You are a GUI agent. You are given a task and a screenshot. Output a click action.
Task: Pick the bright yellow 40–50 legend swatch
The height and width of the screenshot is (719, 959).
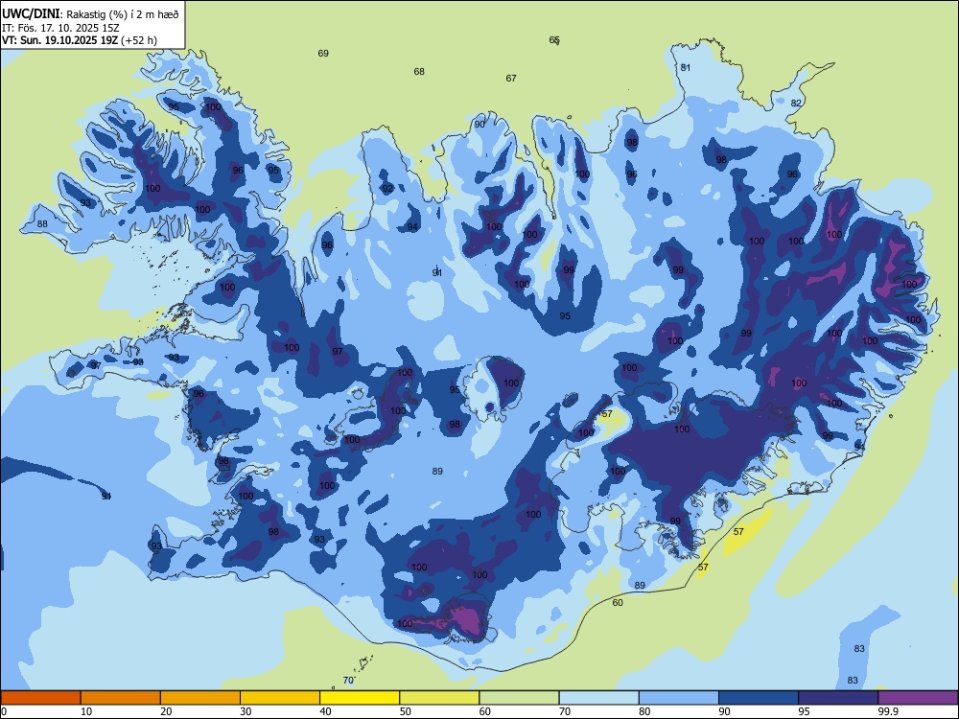tap(360, 698)
